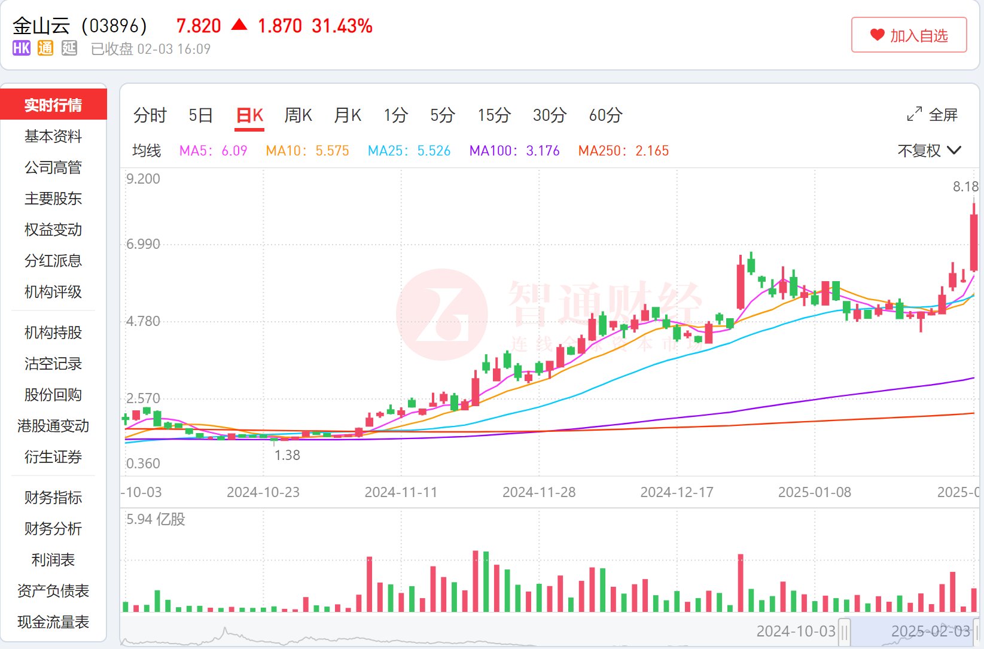Click the MA5 moving average legend
This screenshot has height=649, width=984.
point(213,151)
